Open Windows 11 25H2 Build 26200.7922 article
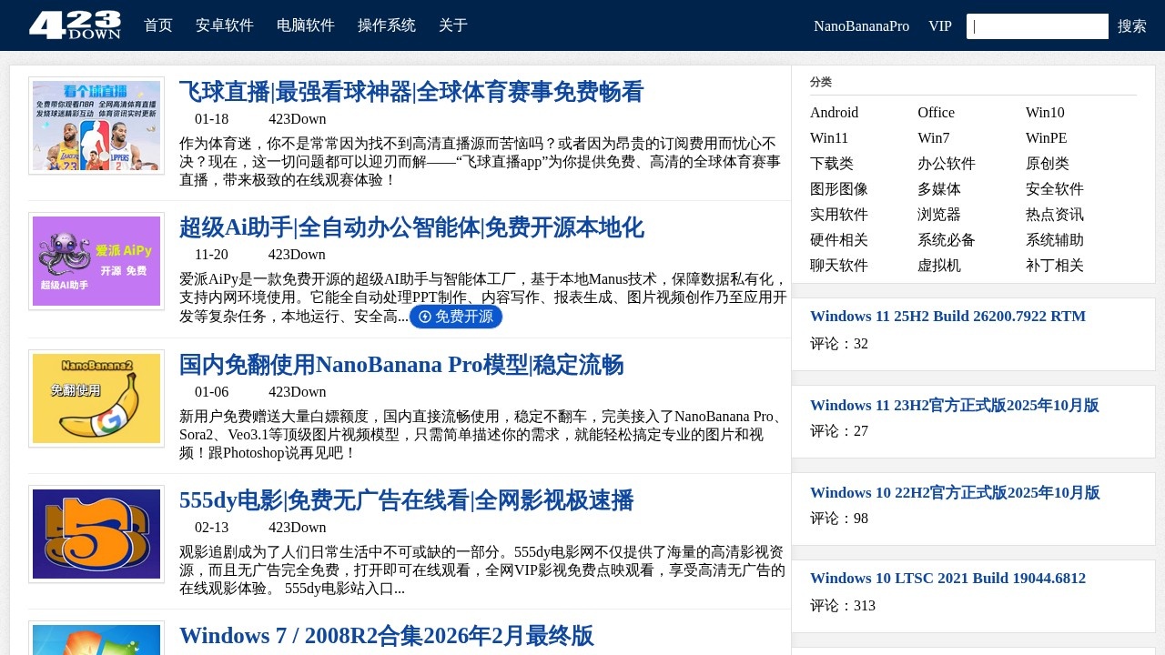Image resolution: width=1165 pixels, height=655 pixels. click(x=947, y=317)
